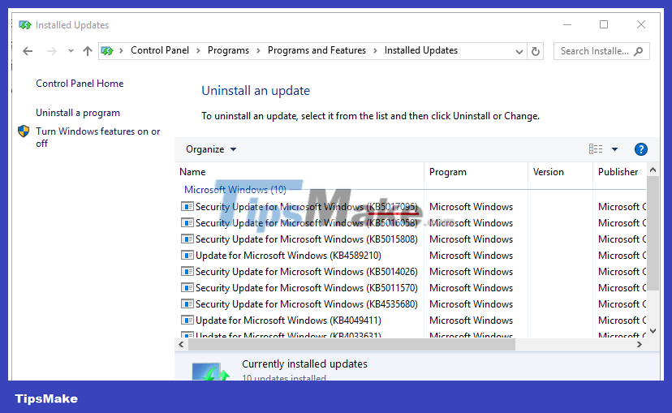Click Microsoft Windows program cell for KB5015808

471,239
